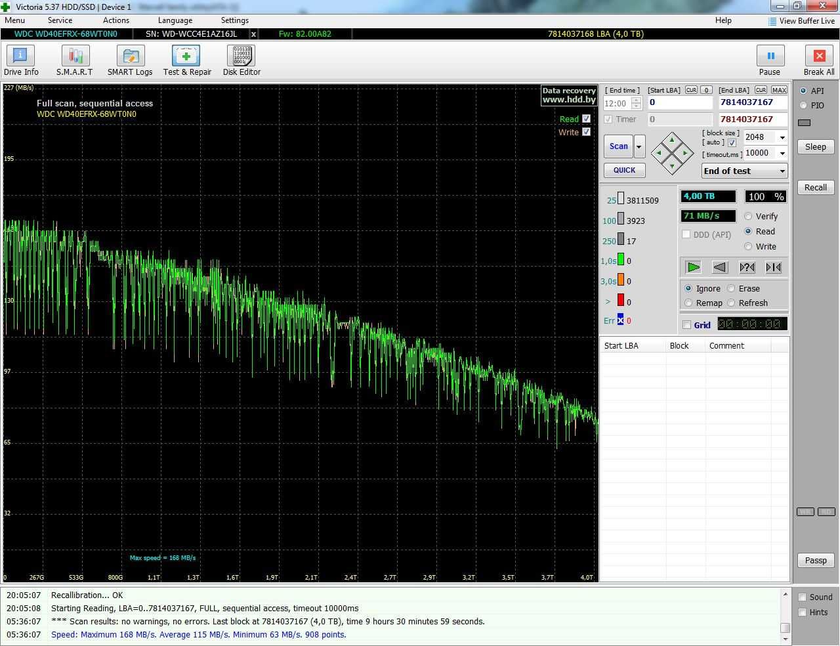Click the View Buffer Live icon
The height and width of the screenshot is (646, 840).
(x=772, y=21)
